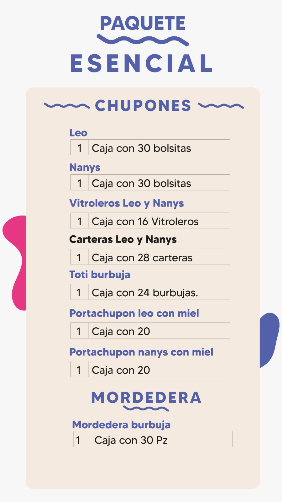Viewport: 282px width, 502px height.
Task: Select the MORDEDERA section heading
Action: point(146,398)
